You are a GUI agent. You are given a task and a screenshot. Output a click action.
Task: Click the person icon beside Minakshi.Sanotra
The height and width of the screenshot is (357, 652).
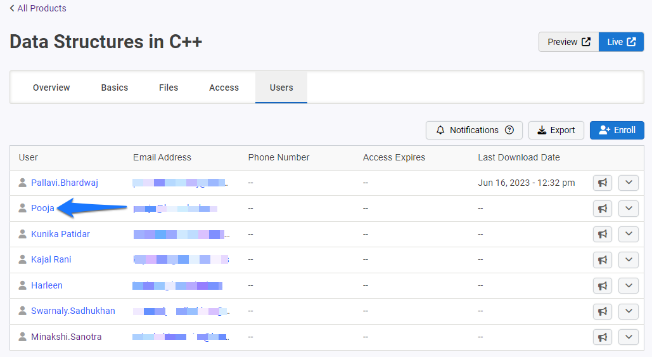tap(22, 337)
